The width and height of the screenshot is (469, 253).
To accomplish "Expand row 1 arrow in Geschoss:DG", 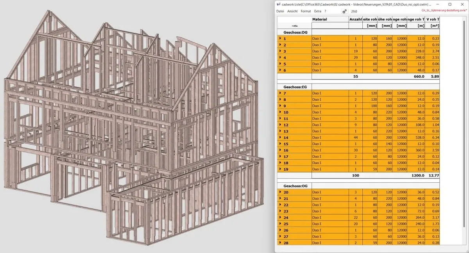I will click(280, 39).
